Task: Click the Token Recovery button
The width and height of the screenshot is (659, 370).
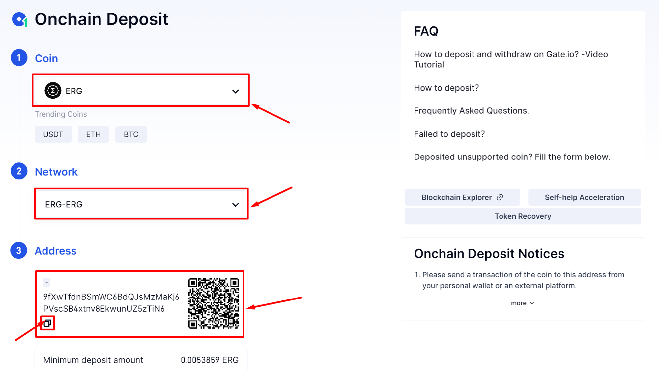Action: point(523,216)
